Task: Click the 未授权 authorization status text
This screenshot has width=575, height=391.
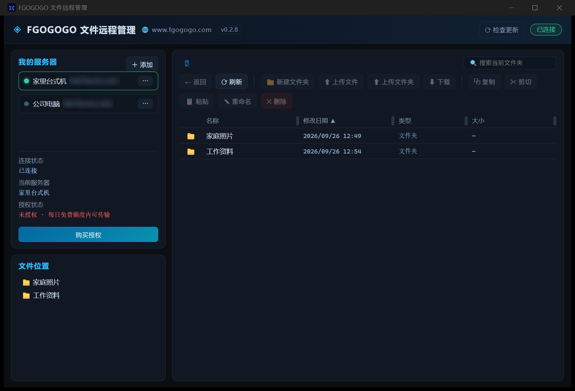Action: coord(28,214)
